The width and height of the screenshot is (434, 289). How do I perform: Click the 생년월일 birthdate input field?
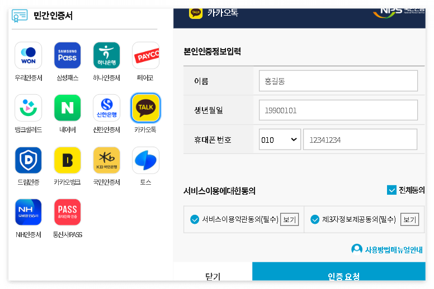point(338,110)
